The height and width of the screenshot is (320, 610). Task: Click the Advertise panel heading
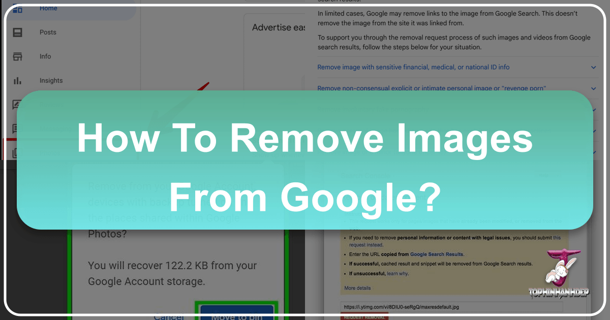pyautogui.click(x=280, y=27)
